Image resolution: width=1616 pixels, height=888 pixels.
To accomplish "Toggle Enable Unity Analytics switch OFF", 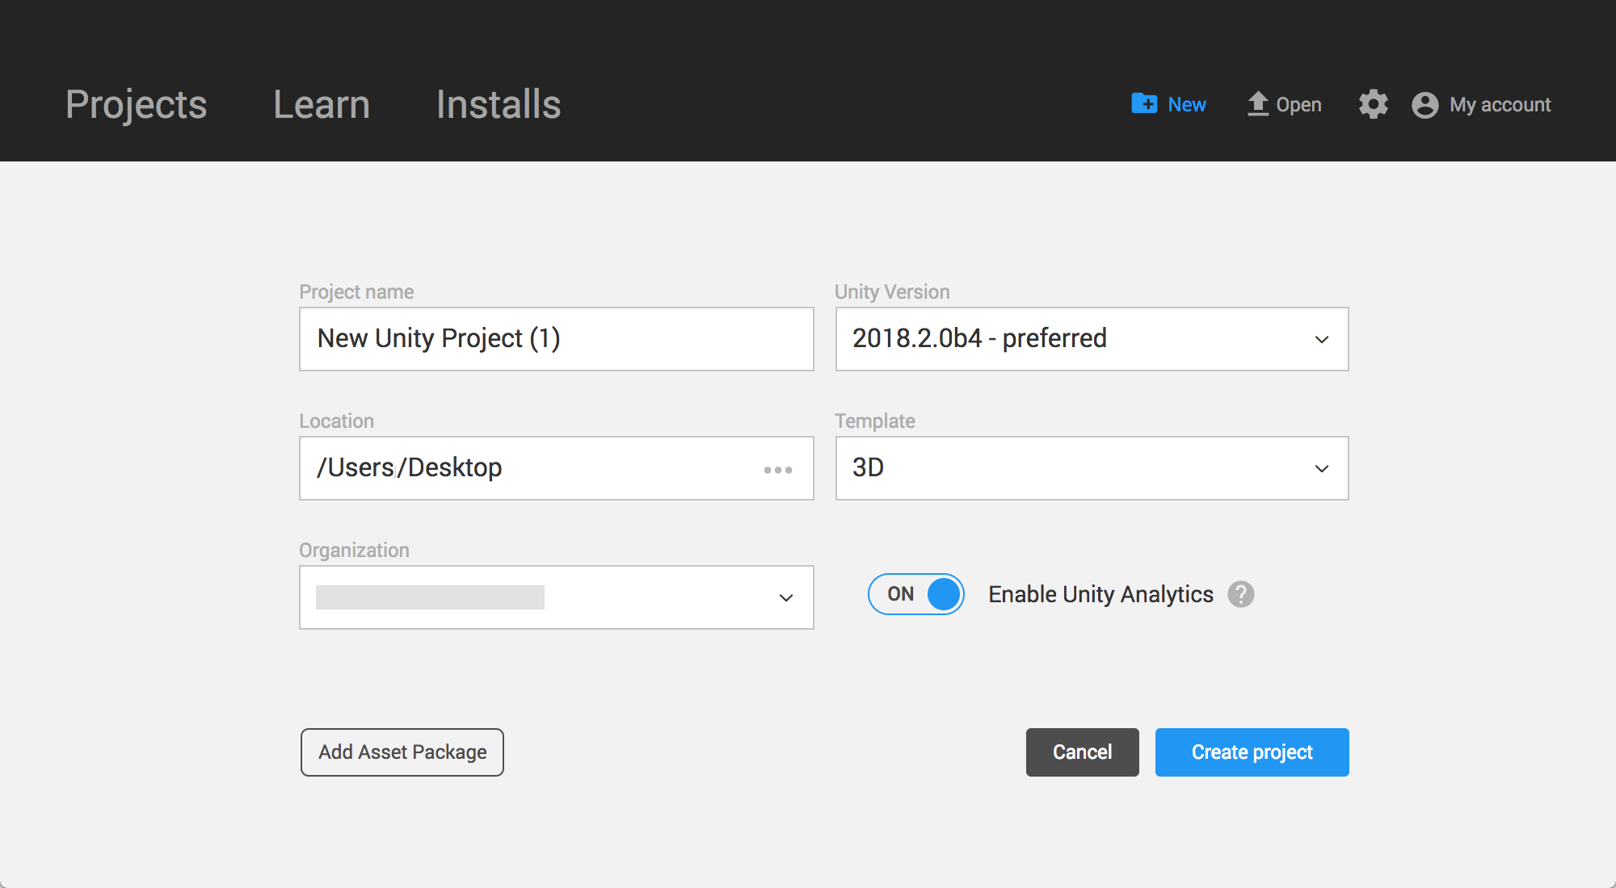I will 917,594.
